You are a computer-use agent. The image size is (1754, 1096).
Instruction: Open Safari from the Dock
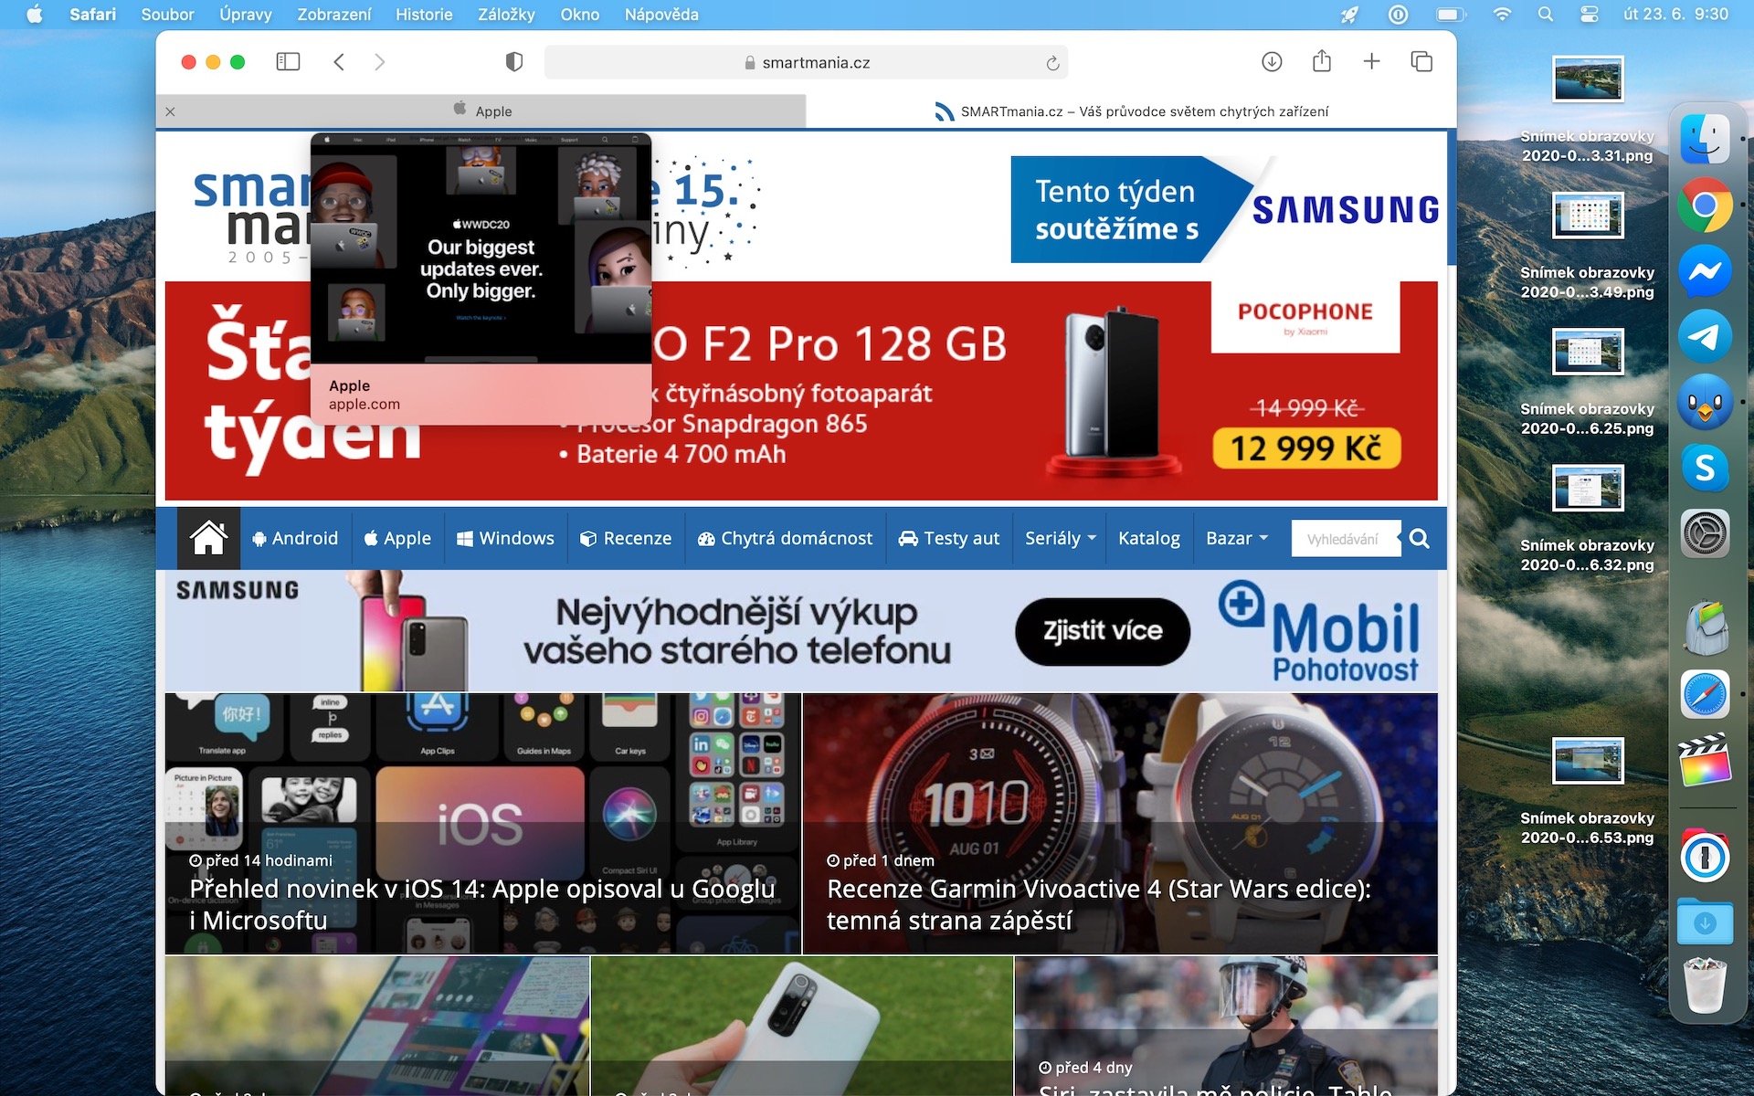(x=1705, y=695)
